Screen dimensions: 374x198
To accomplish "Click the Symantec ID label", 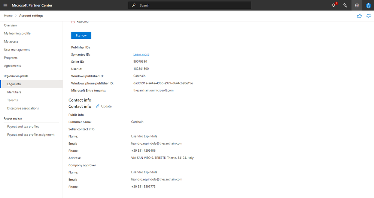I will tap(80, 55).
